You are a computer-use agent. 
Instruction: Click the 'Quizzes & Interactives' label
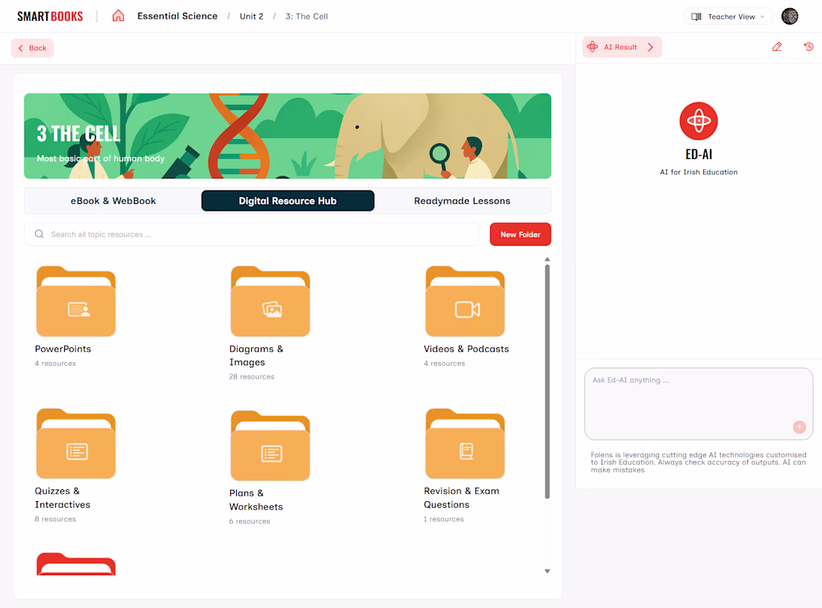pyautogui.click(x=62, y=498)
